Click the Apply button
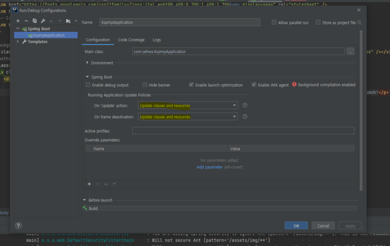The height and width of the screenshot is (246, 390). (350, 226)
